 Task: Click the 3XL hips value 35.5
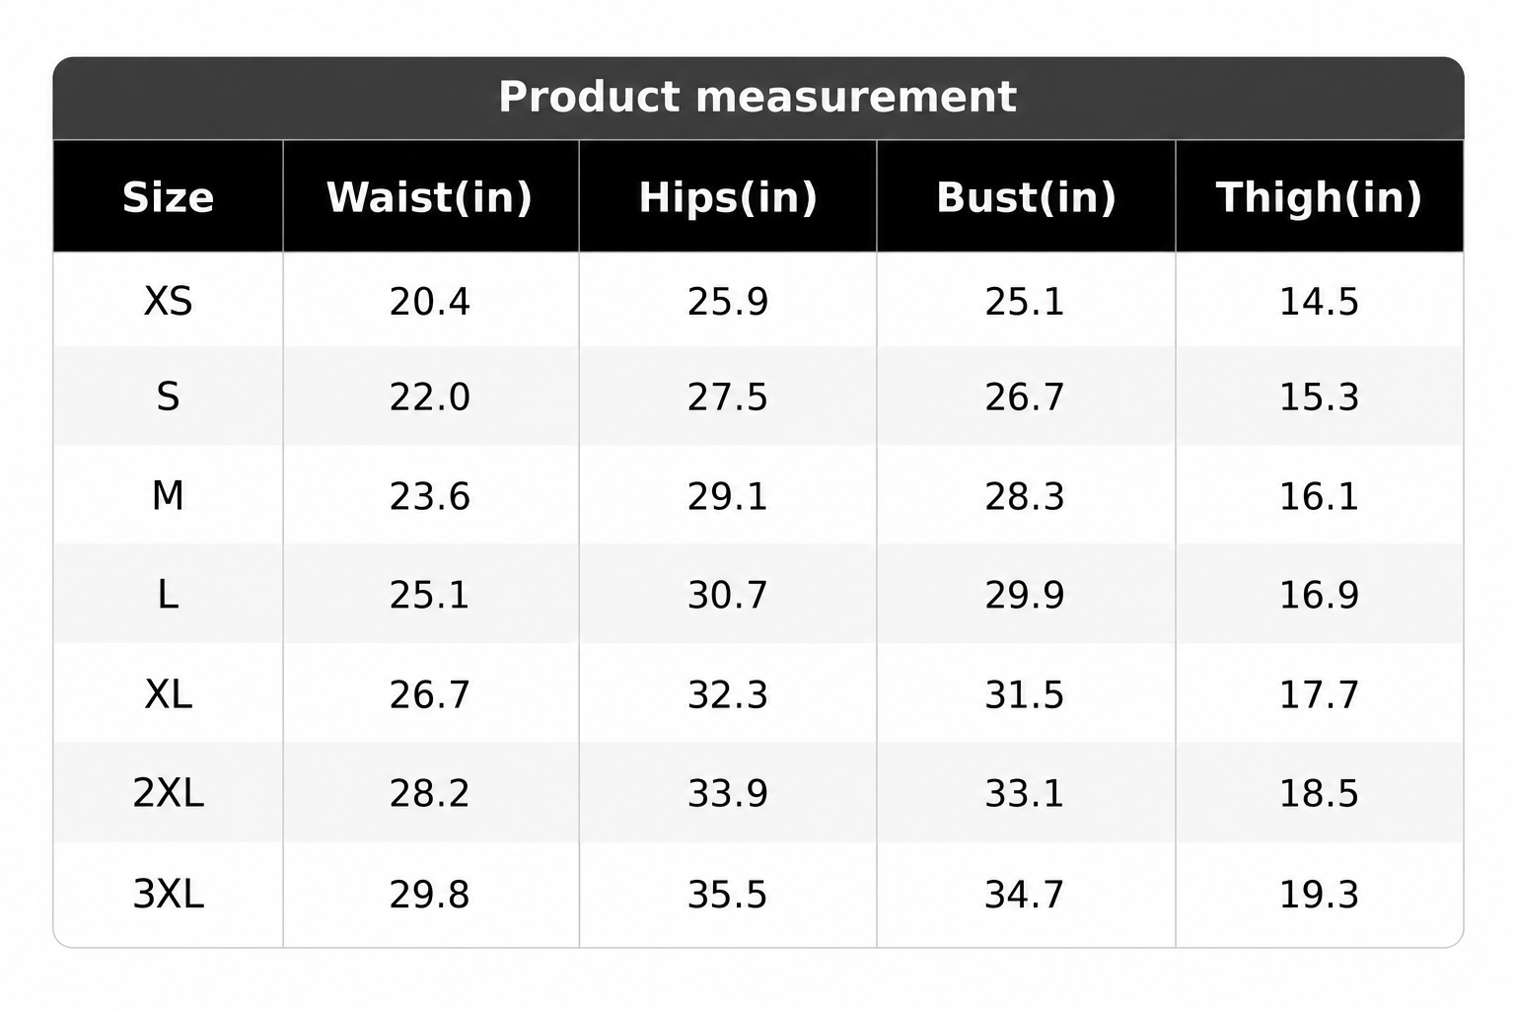pos(728,894)
